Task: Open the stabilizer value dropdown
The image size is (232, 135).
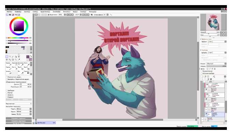Action: 107,15
